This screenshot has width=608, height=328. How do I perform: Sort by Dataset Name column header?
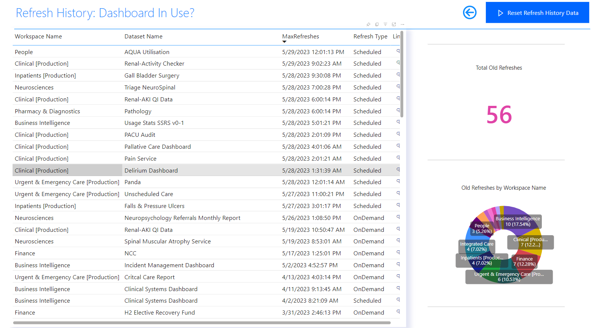point(143,37)
